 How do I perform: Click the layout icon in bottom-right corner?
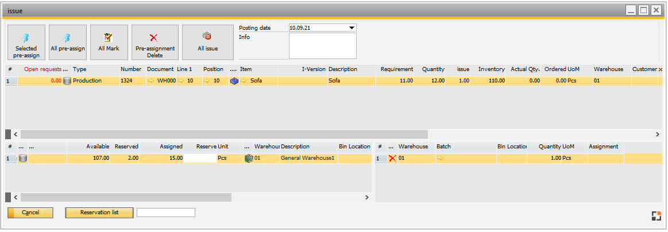(656, 216)
